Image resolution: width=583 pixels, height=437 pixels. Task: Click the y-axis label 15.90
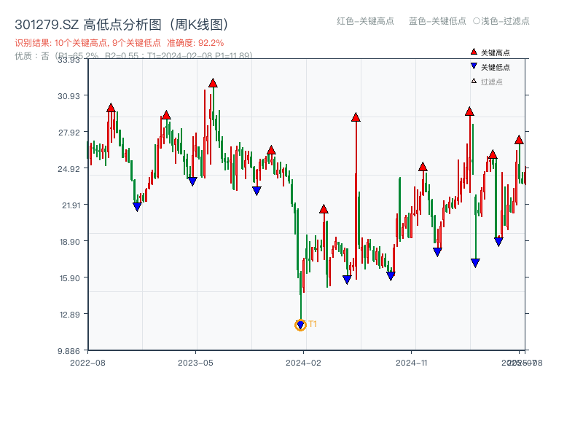(69, 278)
